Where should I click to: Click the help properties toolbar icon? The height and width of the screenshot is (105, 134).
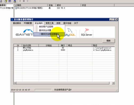[6, 1]
